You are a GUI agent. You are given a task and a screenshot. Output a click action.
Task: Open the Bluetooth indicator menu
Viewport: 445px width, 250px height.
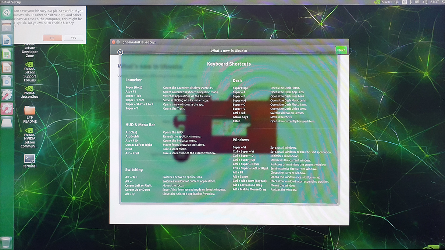(411, 2)
